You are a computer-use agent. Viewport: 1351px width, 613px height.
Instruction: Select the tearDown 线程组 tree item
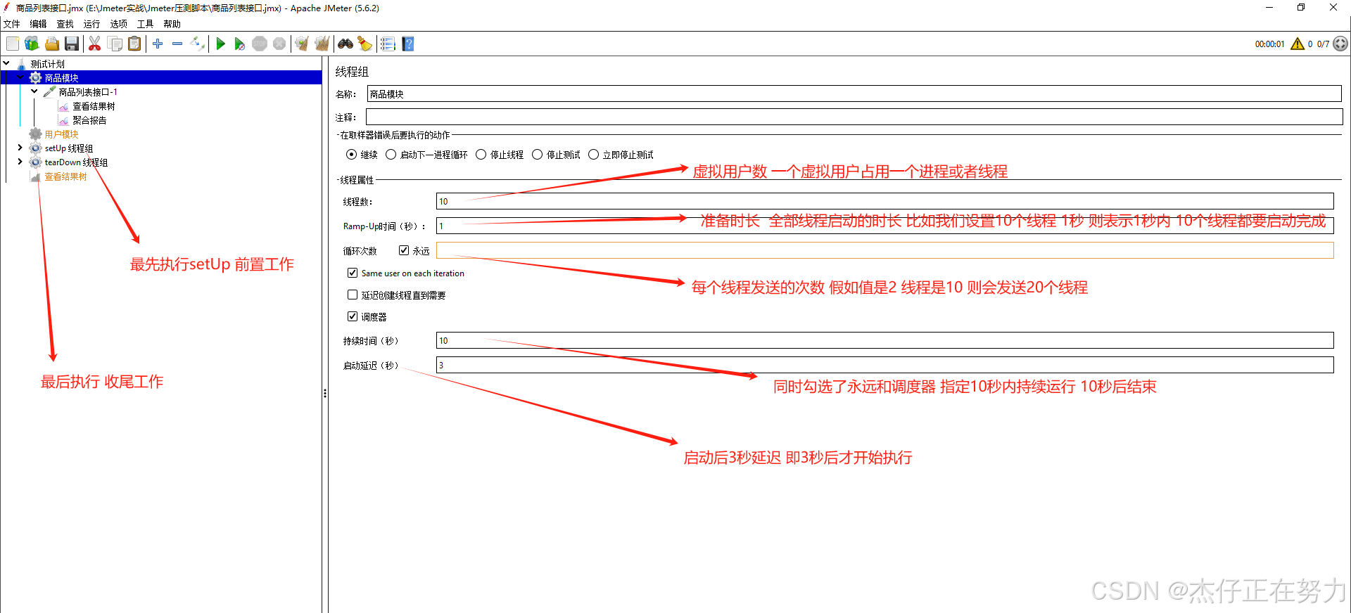click(76, 162)
